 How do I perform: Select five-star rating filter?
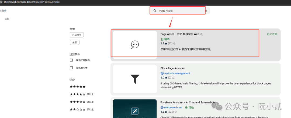pyautogui.click(x=78, y=87)
